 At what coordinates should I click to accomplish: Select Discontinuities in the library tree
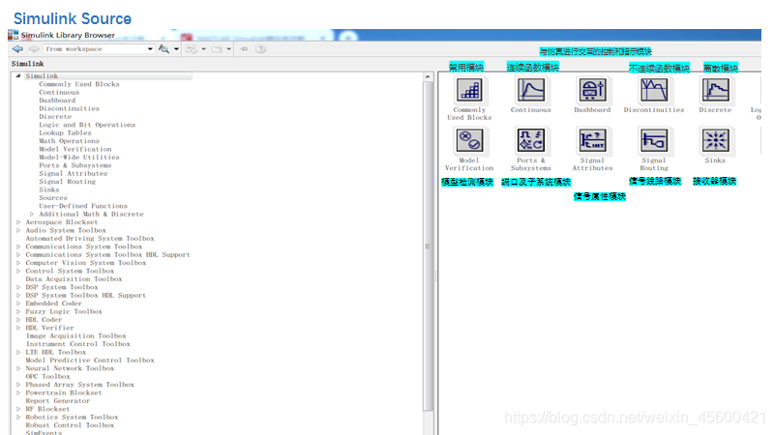tap(69, 108)
